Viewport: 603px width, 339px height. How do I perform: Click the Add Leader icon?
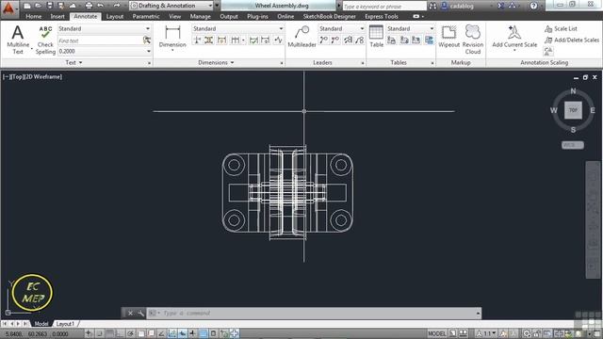(323, 40)
